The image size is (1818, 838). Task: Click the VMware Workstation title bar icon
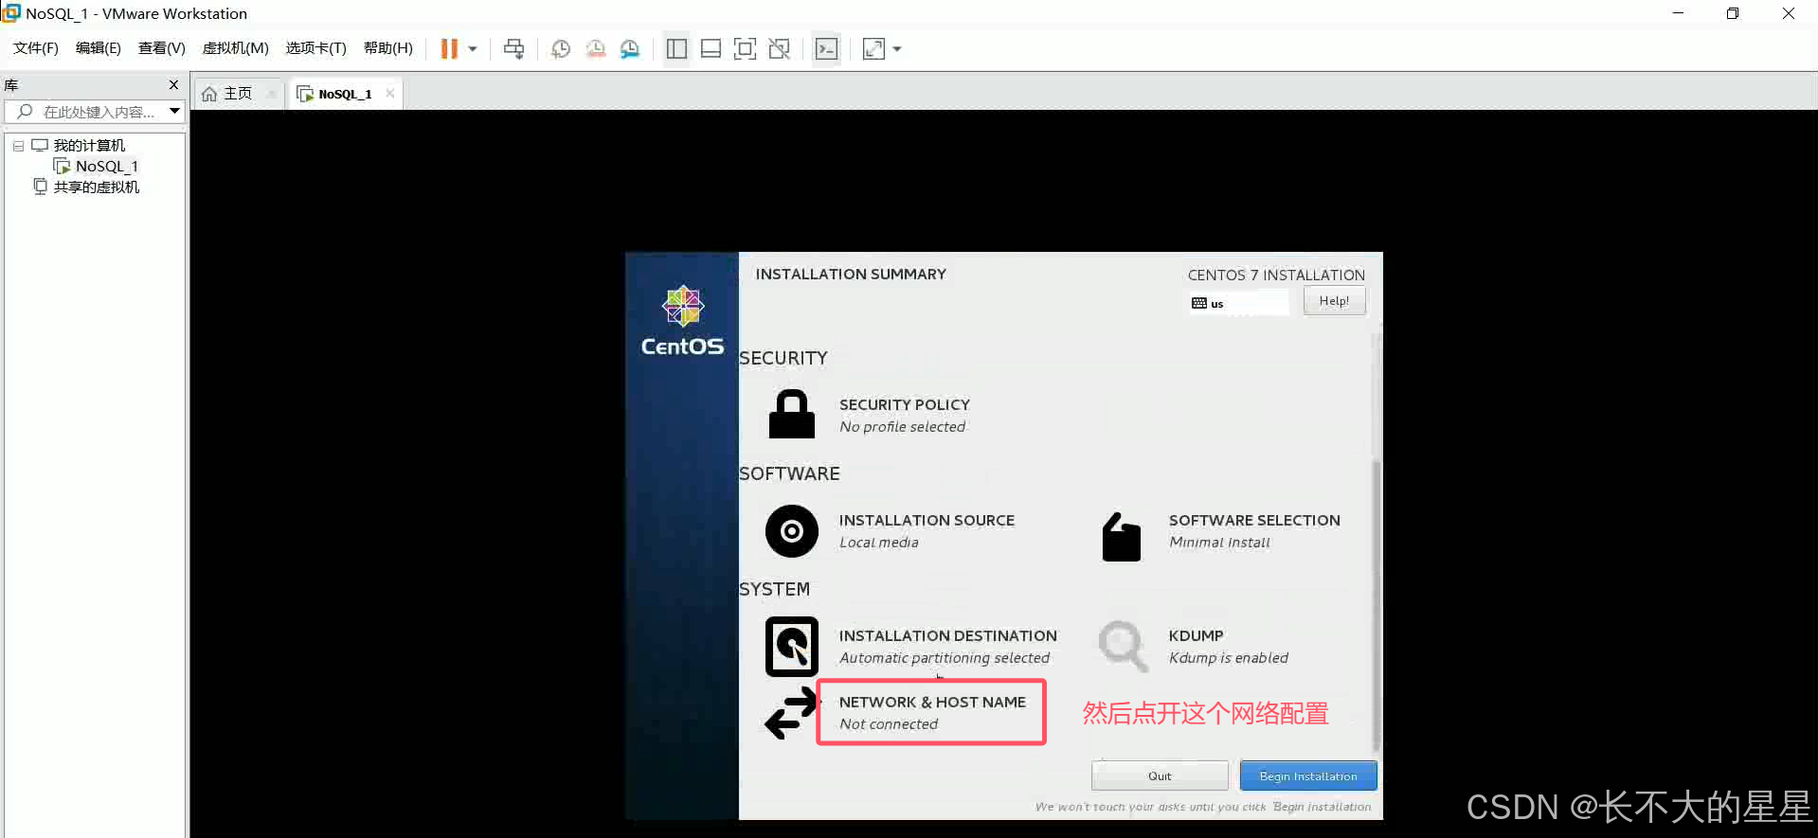tap(11, 13)
